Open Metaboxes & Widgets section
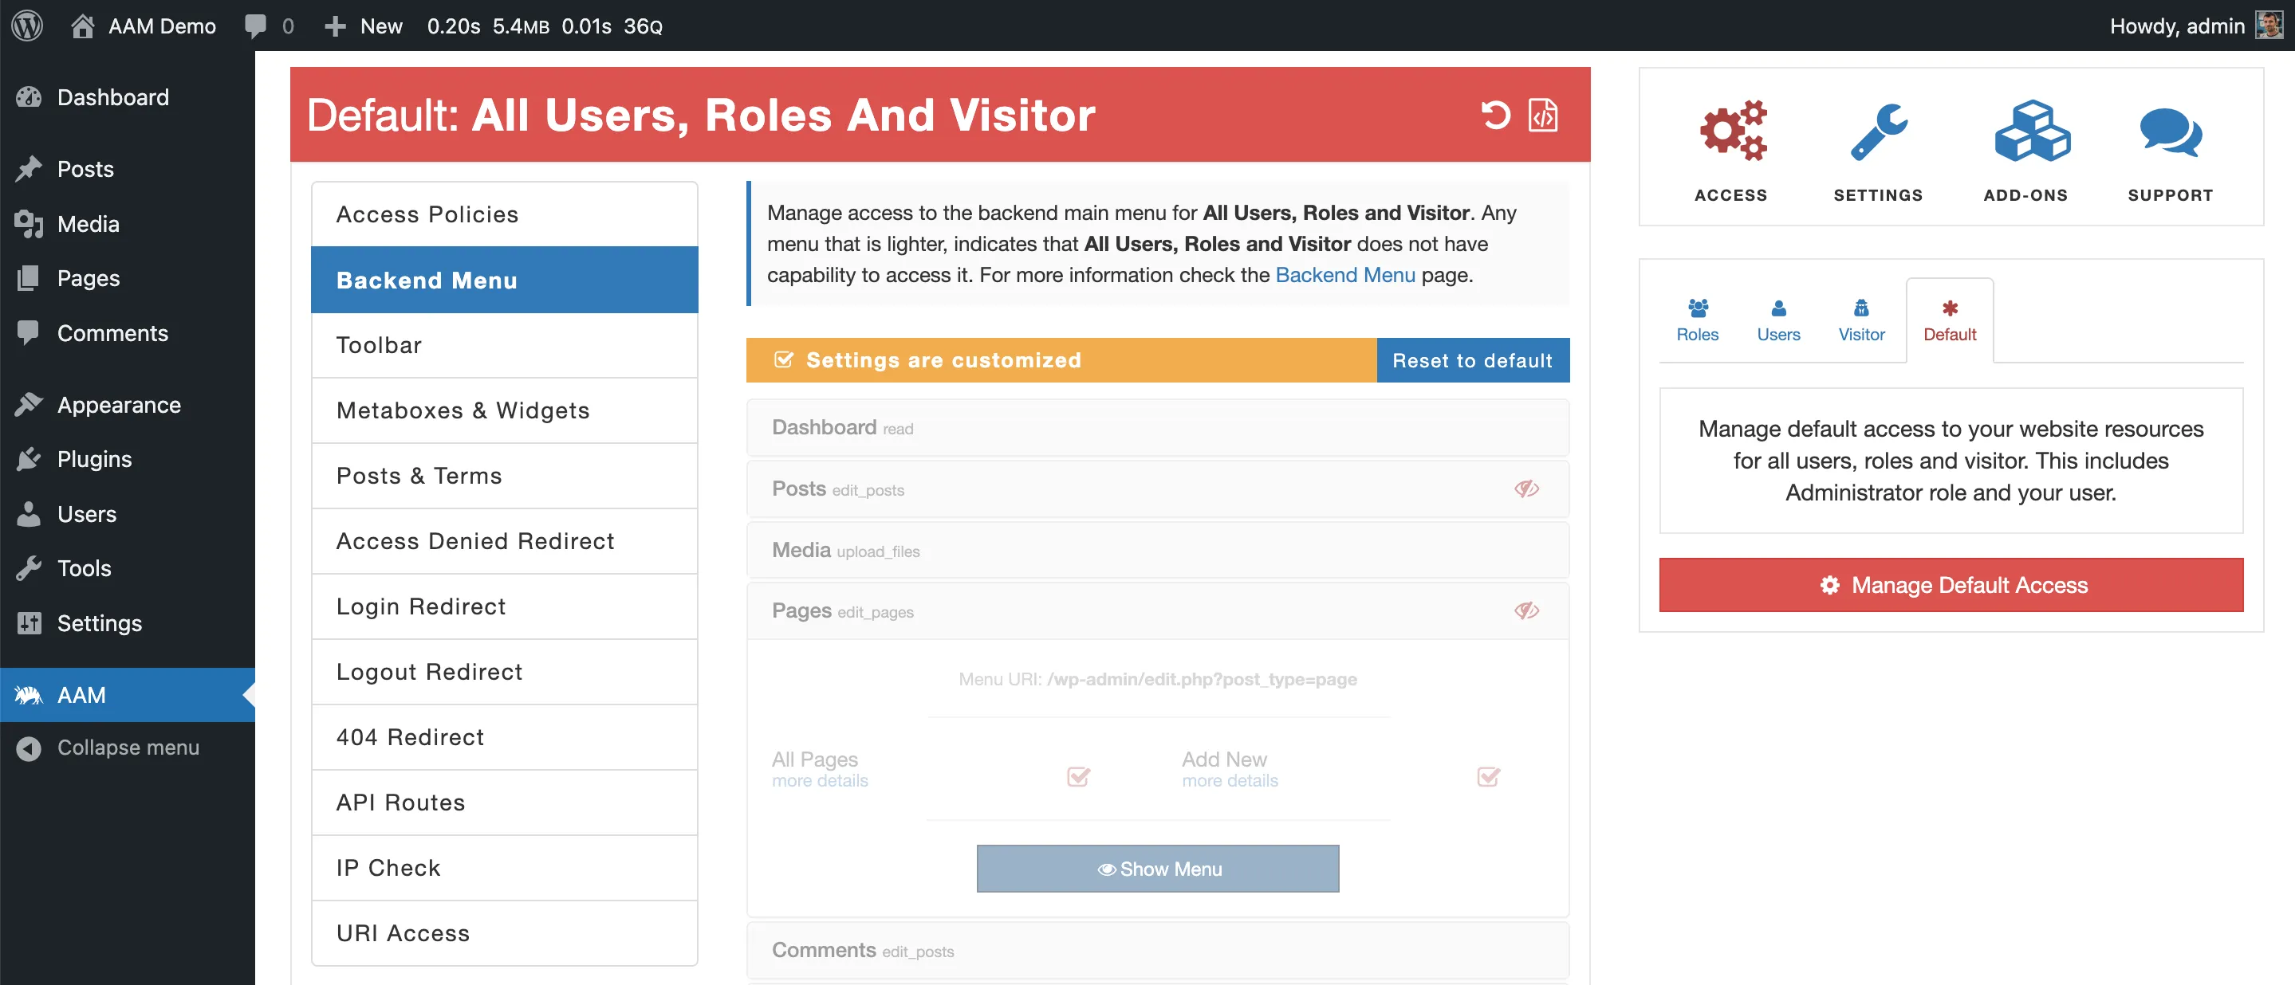2295x985 pixels. click(504, 410)
